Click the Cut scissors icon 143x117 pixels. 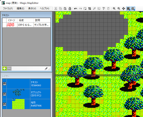pyautogui.click(x=56, y=9)
